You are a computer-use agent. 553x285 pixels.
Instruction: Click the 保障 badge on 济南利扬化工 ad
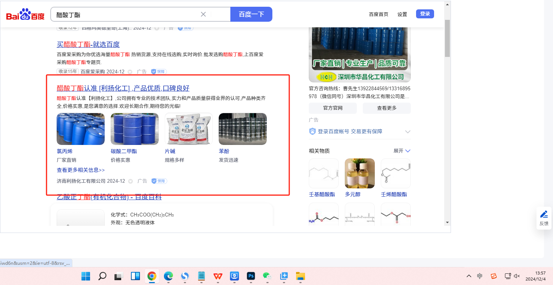[159, 181]
